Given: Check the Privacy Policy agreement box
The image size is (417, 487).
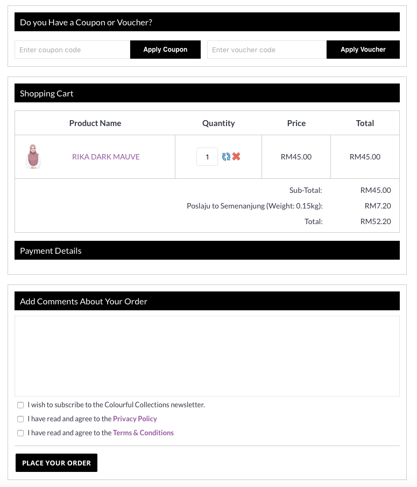Looking at the screenshot, I should 20,419.
